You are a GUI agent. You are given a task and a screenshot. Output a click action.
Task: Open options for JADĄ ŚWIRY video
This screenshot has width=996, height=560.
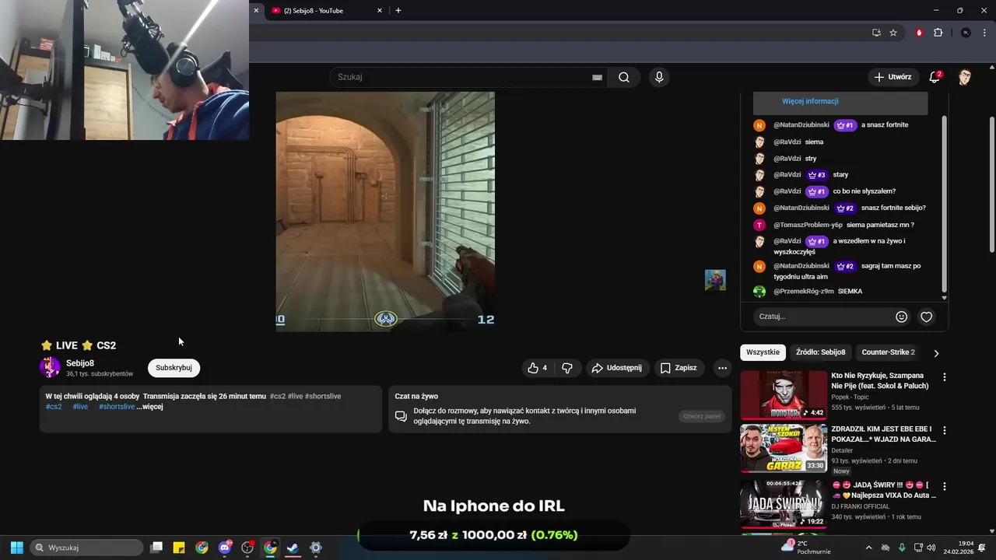point(945,486)
